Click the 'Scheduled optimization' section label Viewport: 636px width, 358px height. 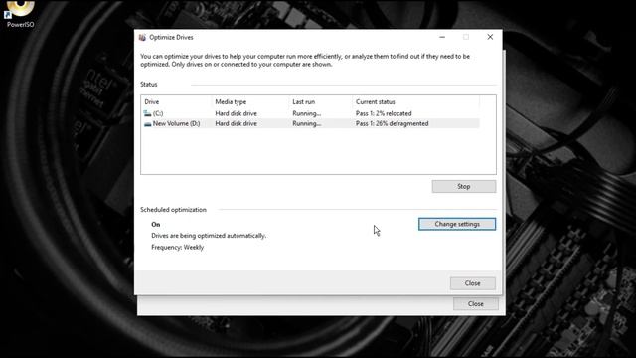click(173, 210)
